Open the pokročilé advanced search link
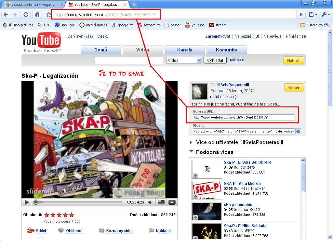333x250 pixels. [237, 60]
